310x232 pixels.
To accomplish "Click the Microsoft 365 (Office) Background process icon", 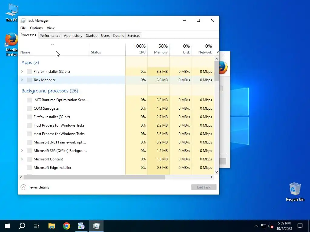I will point(29,151).
